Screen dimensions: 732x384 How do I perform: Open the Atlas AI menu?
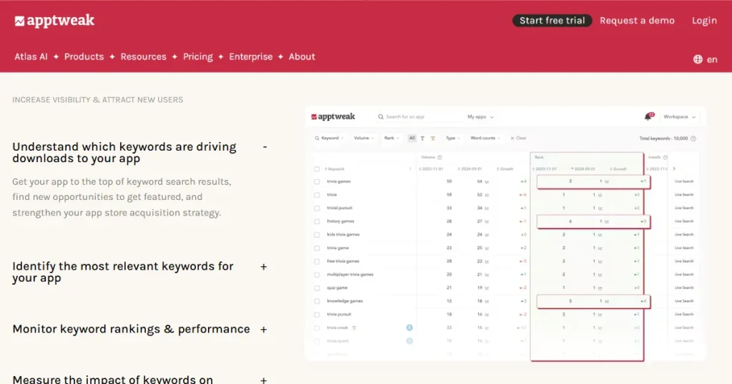click(31, 57)
